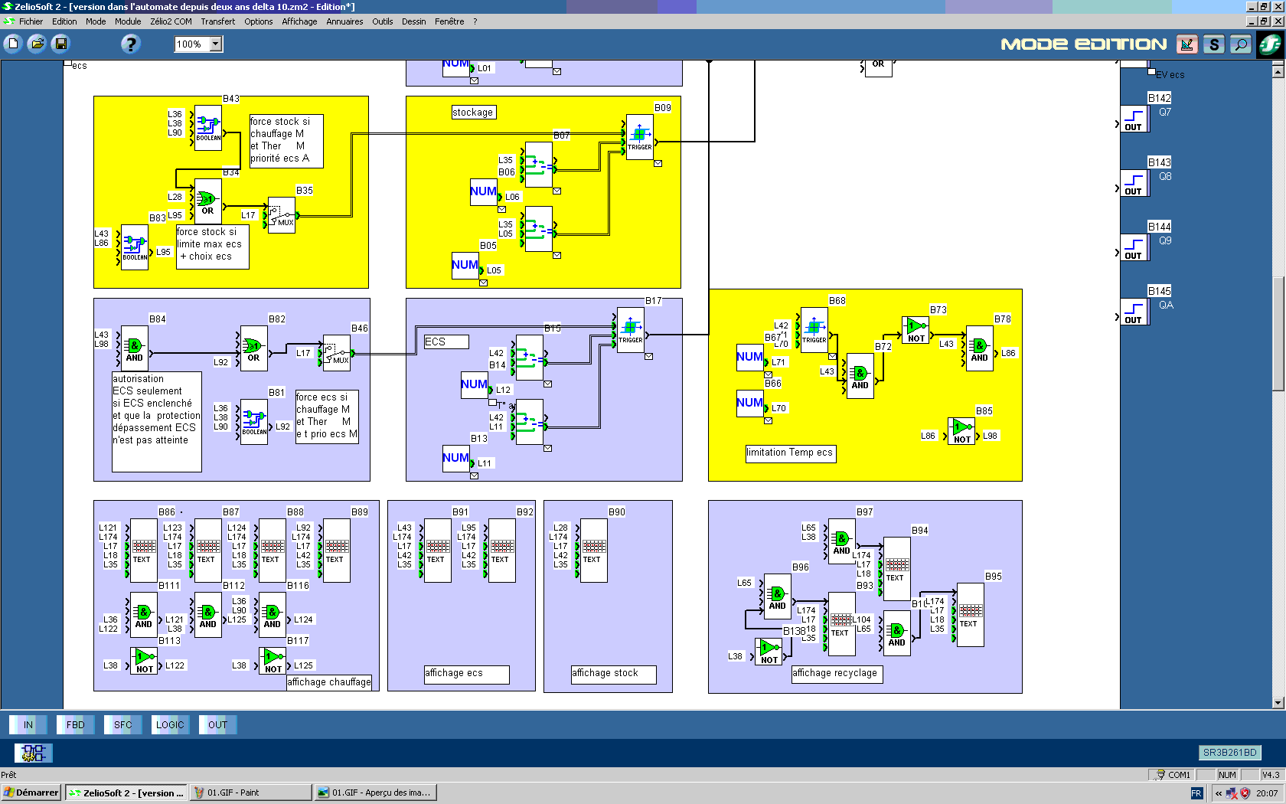Click the SR3B261BD module reference label

coord(1229,753)
